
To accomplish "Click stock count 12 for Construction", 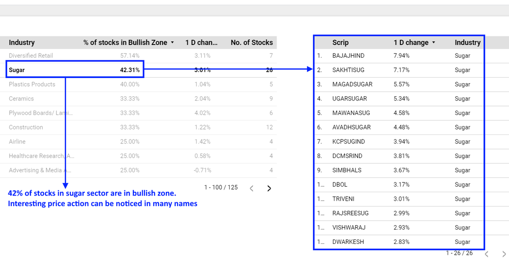I will (x=269, y=128).
